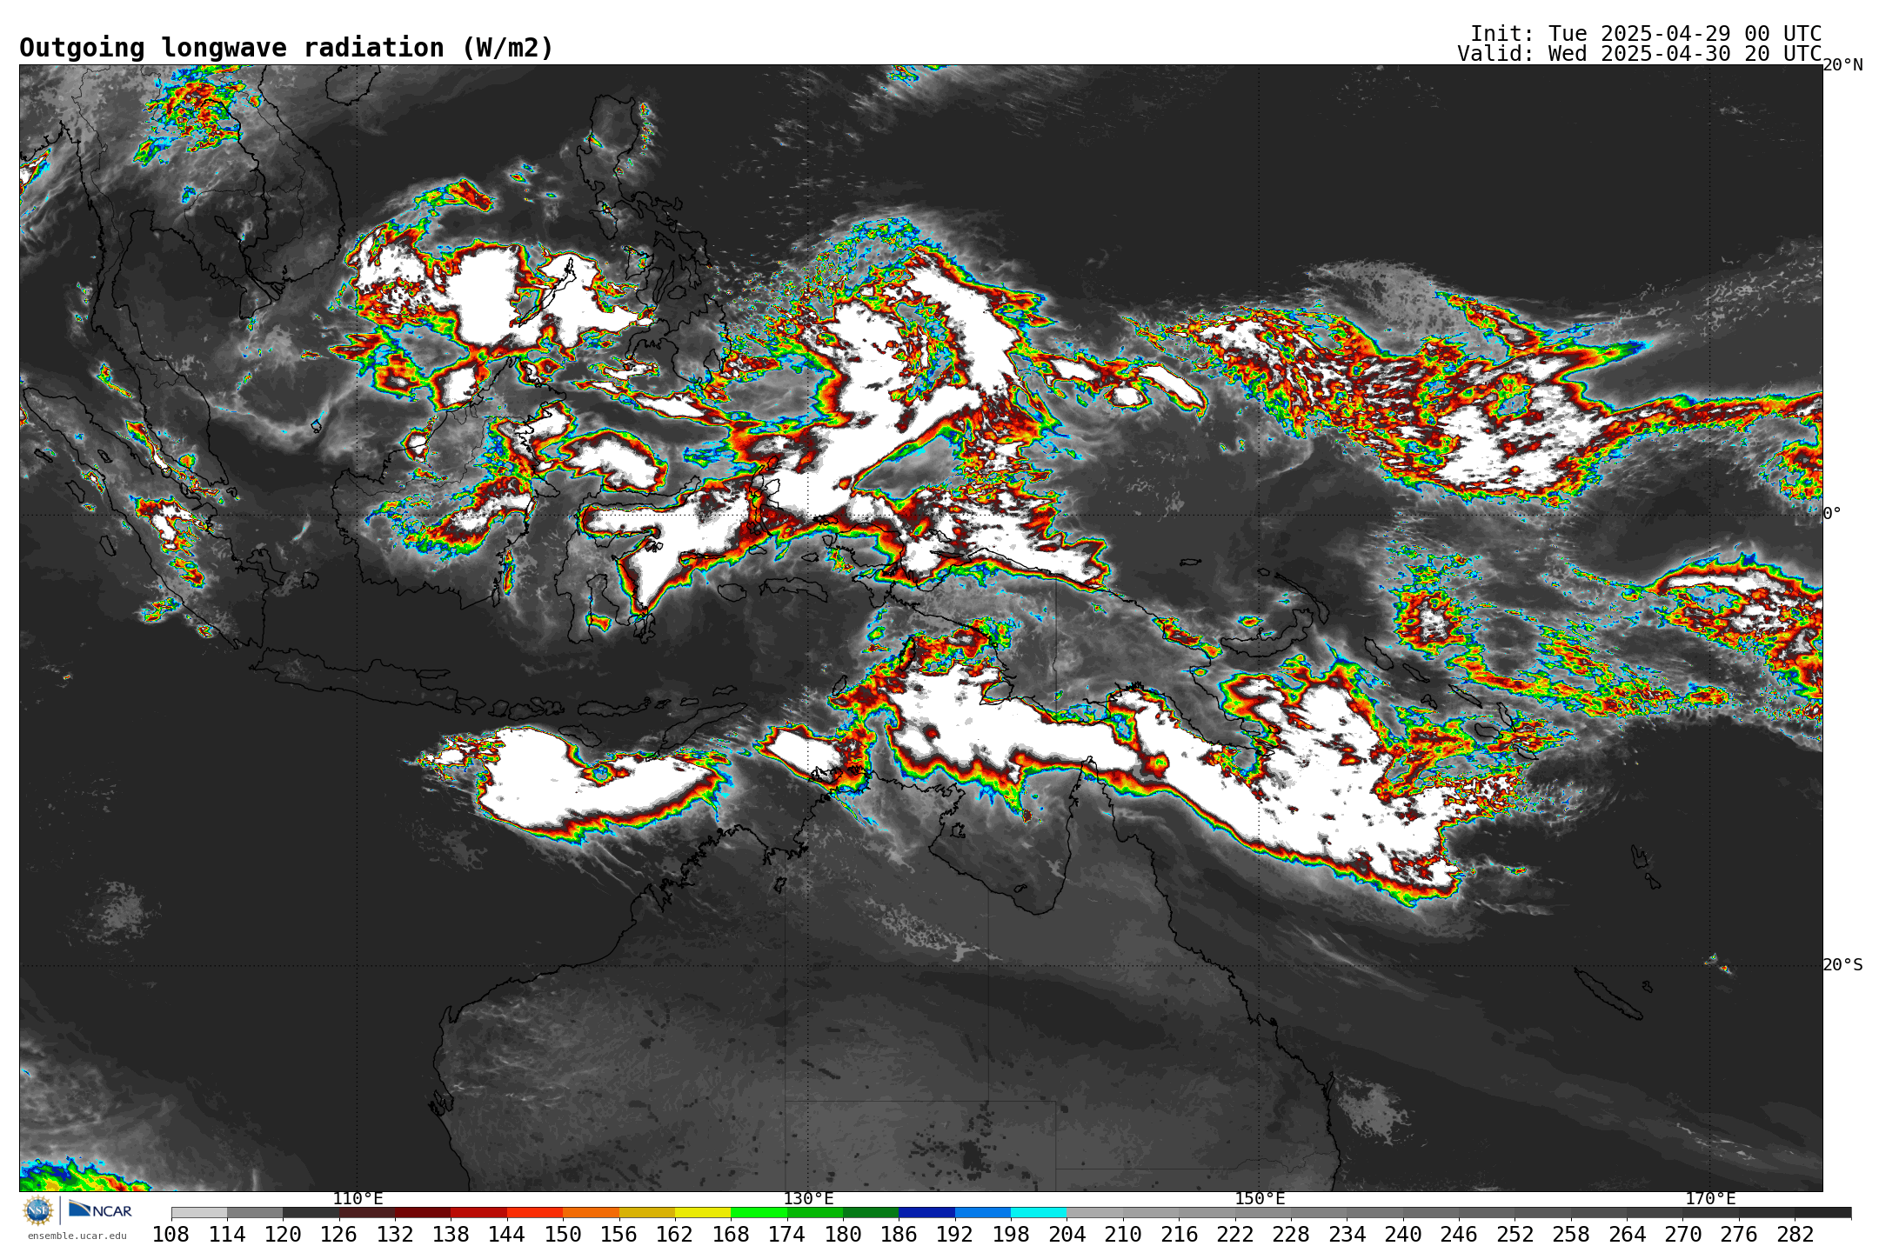Viewport: 1879px width, 1246px height.
Task: Choose the dark maroon 126–132 colorbar swatch
Action: pos(367,1212)
